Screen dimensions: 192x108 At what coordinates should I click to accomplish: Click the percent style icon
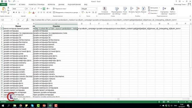pos(87,12)
